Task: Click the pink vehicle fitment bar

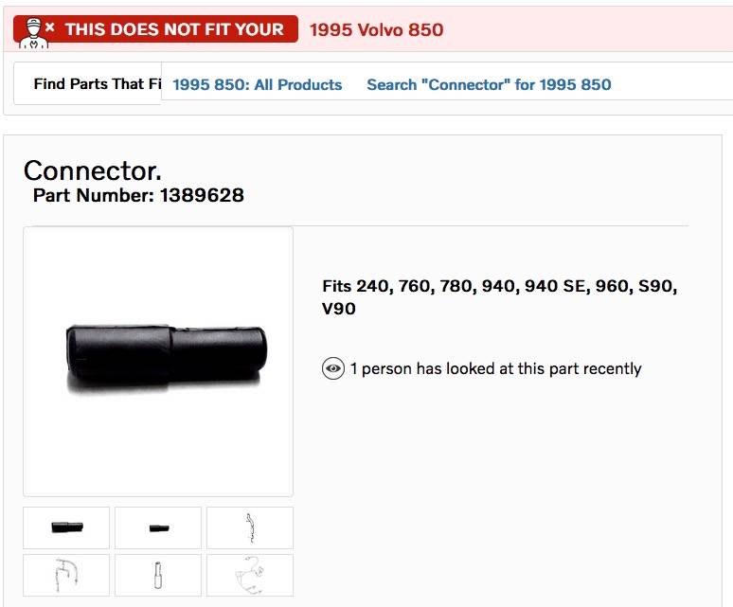Action: coord(587,29)
